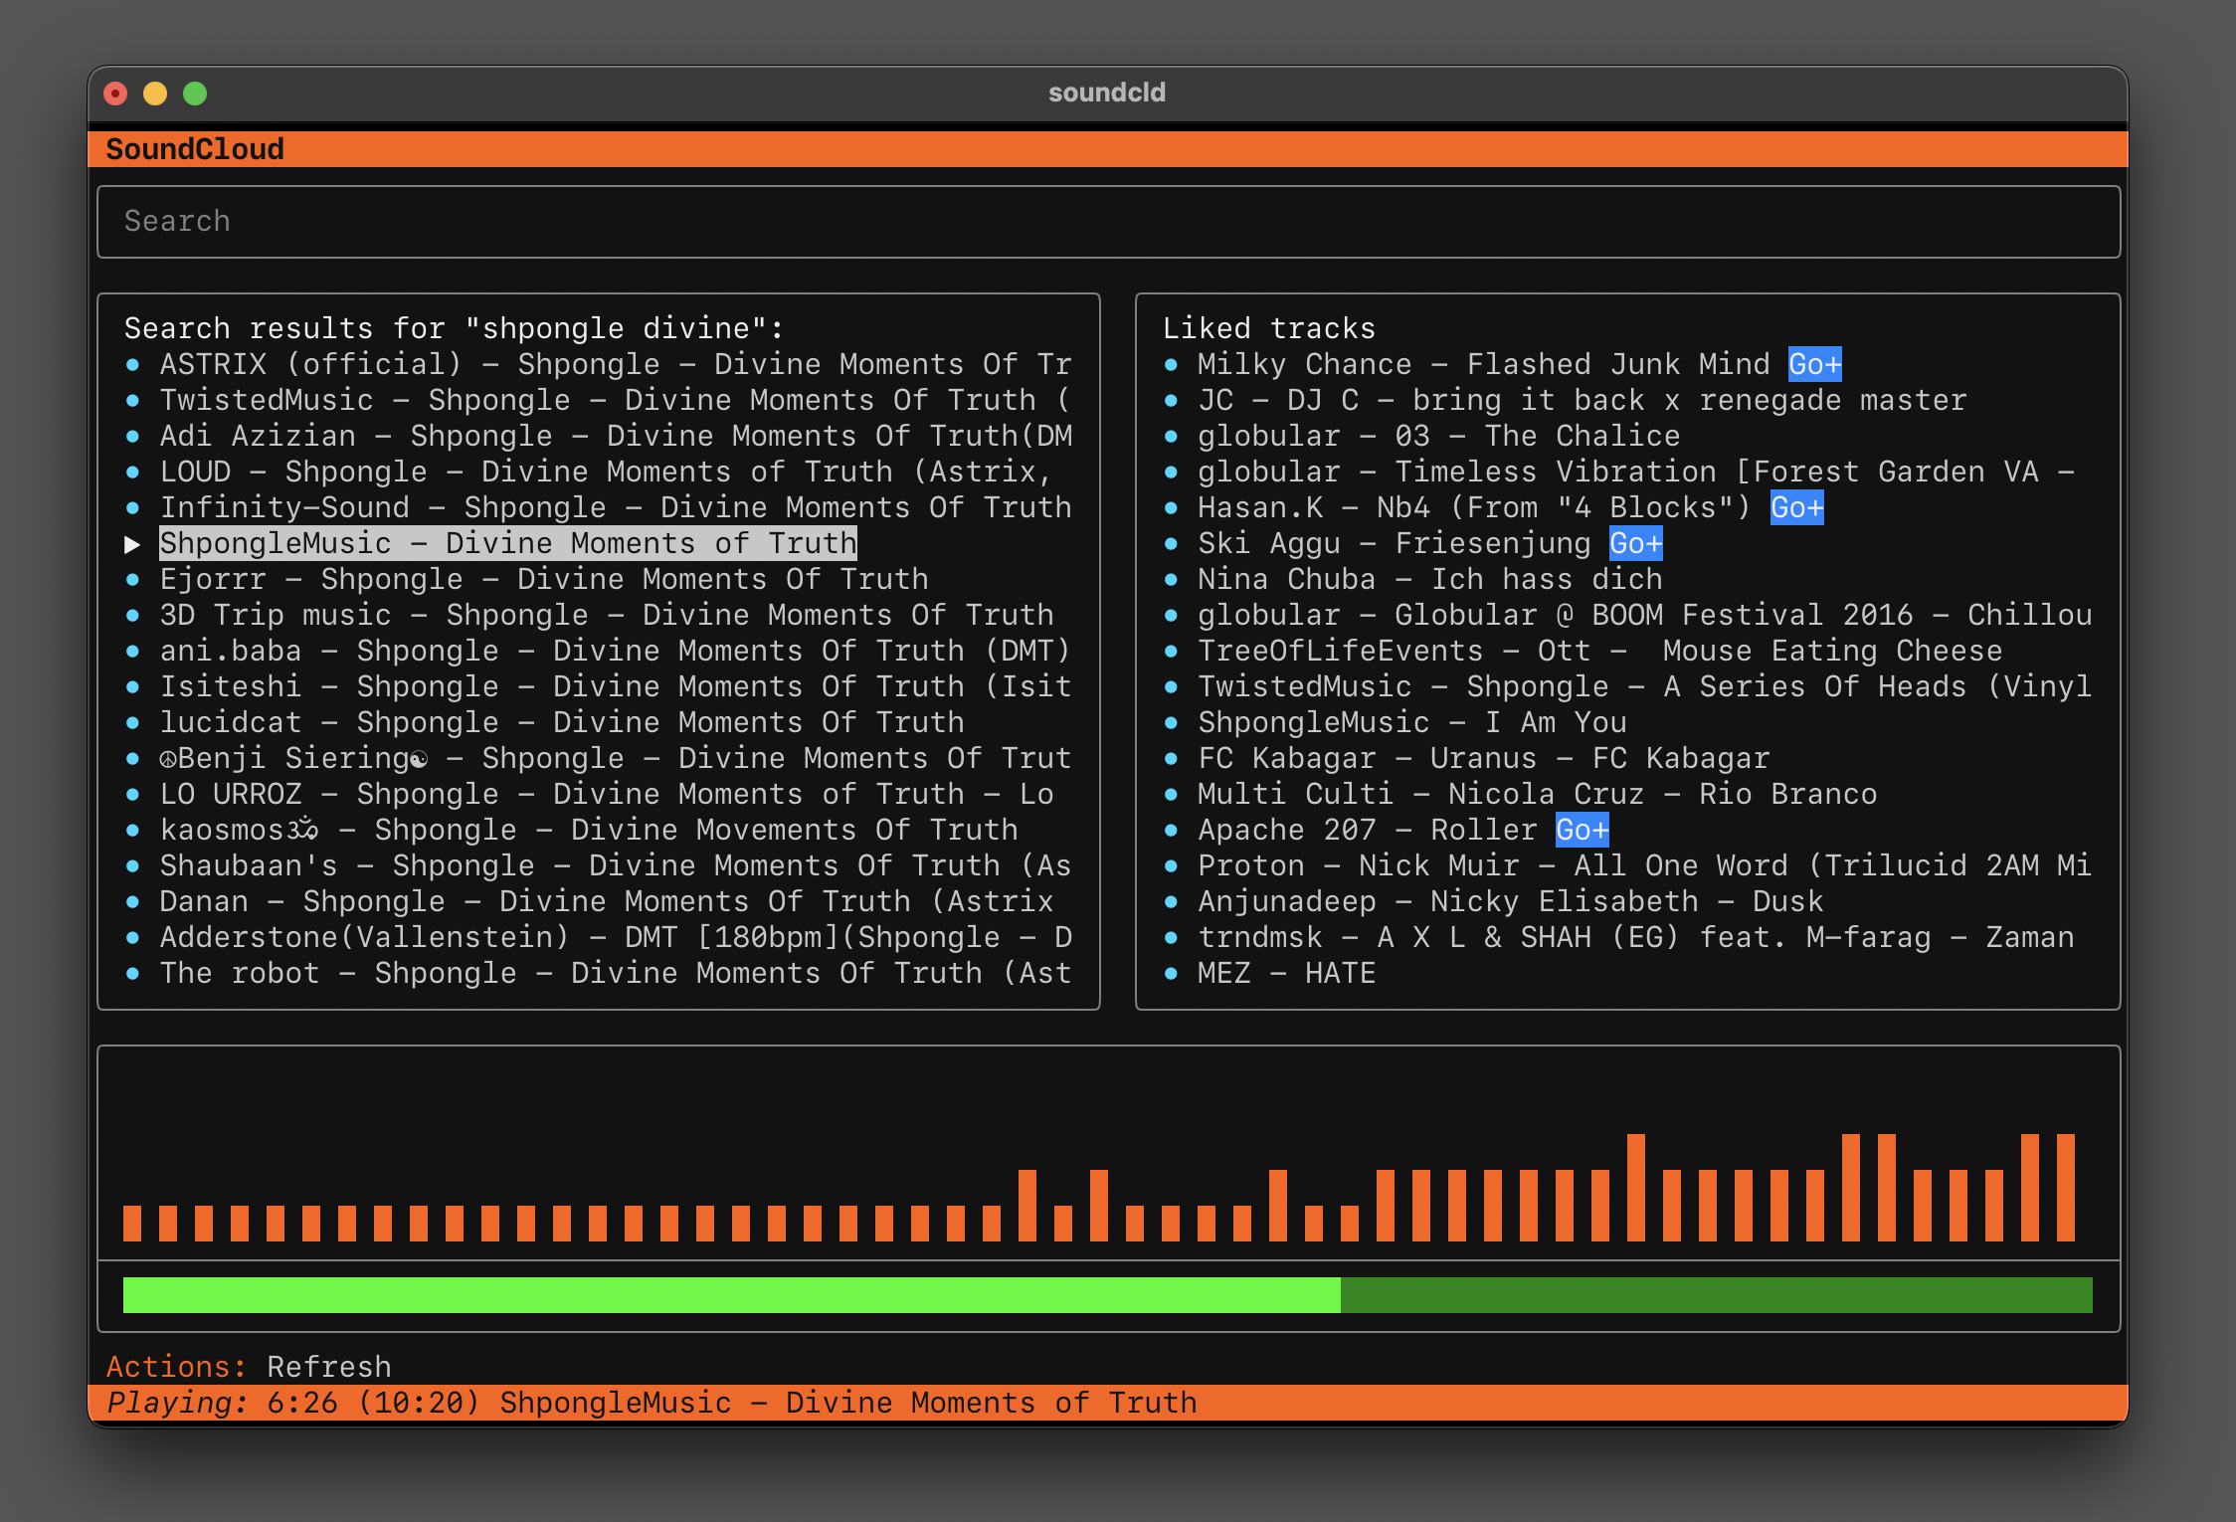Close the soundcld terminal window

point(115,94)
